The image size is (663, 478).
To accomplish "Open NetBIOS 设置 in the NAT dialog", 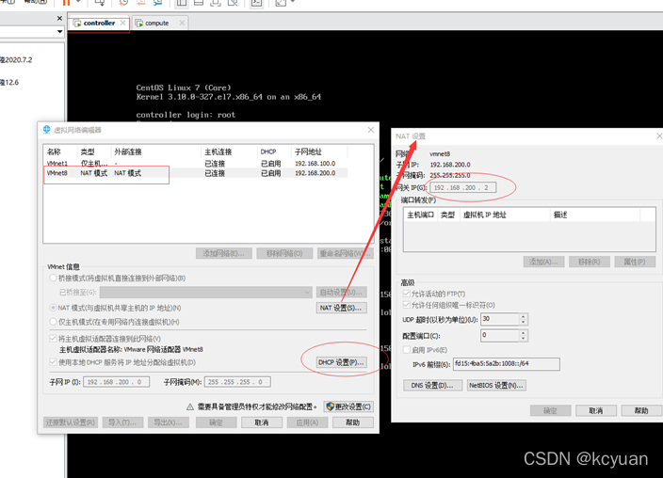I will tap(497, 386).
